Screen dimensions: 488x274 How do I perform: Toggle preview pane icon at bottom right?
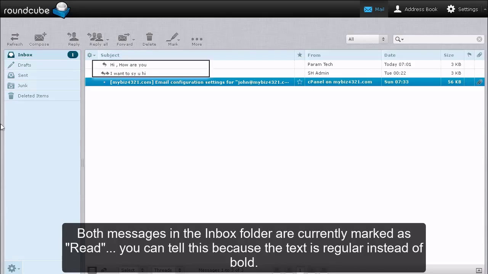click(479, 270)
